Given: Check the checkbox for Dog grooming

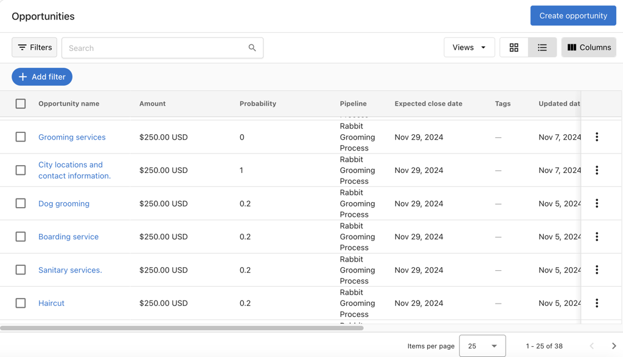Looking at the screenshot, I should click(x=20, y=203).
